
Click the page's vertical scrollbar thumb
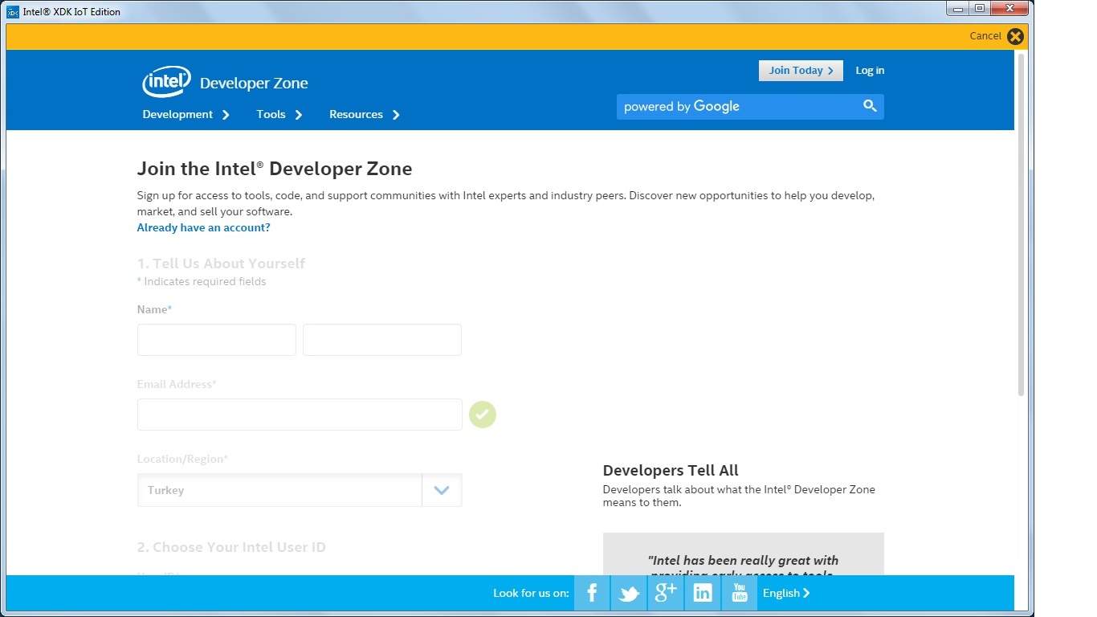[x=1021, y=225]
